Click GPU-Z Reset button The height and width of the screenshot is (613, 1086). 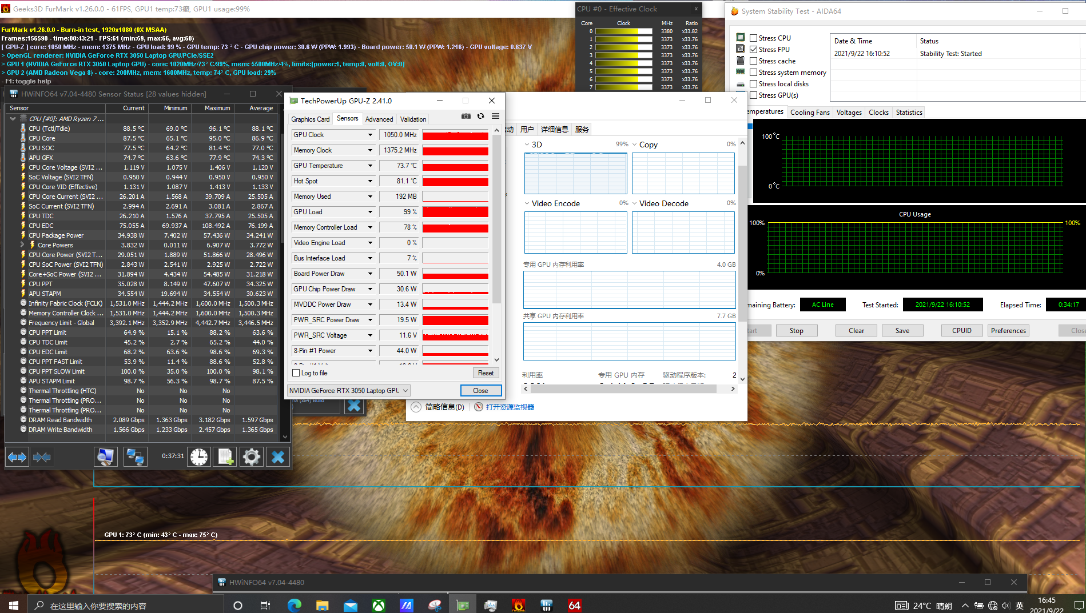(x=486, y=373)
